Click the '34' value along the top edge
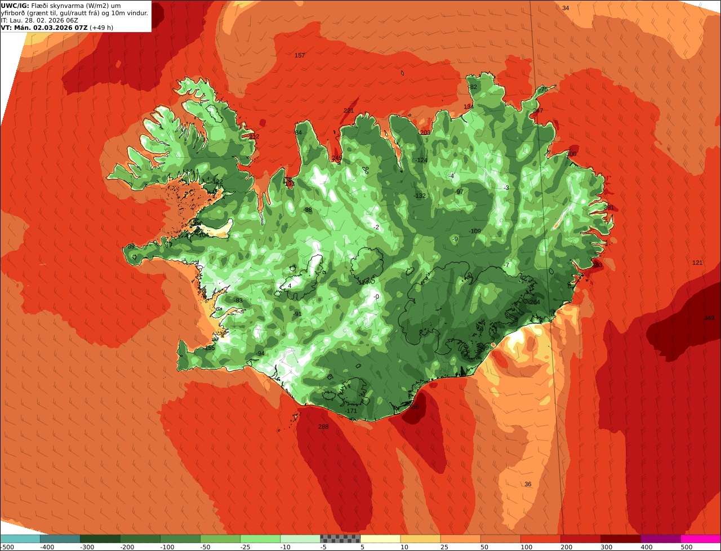721x551 pixels. click(x=566, y=8)
